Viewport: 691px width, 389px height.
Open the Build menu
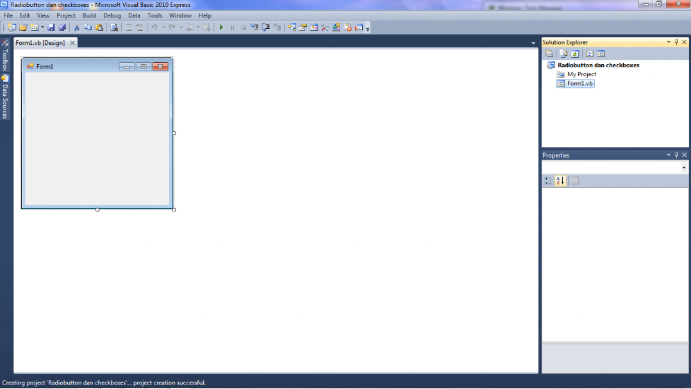tap(90, 15)
